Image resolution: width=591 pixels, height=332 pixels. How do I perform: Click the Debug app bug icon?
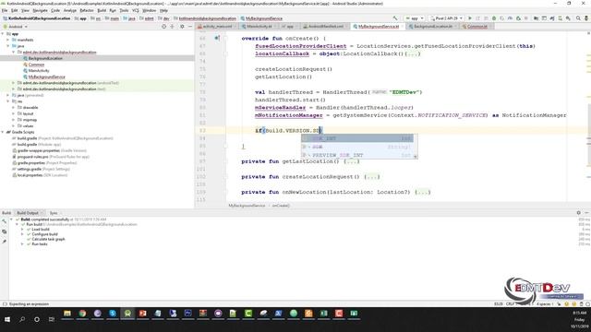pyautogui.click(x=494, y=18)
